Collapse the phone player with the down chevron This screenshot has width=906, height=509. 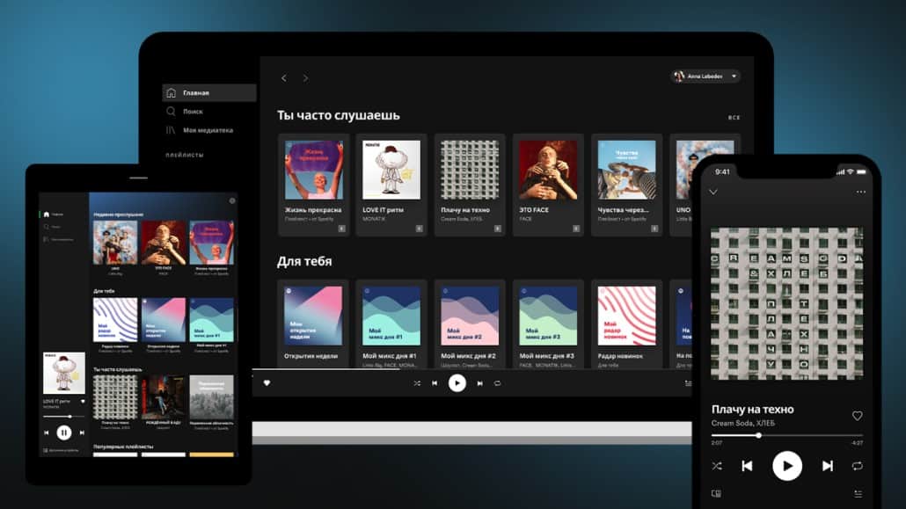pos(713,192)
